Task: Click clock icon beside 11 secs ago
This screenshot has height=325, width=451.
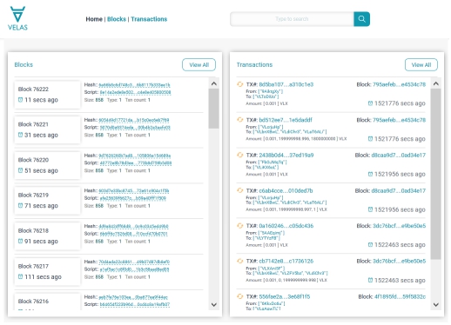Action: point(20,100)
